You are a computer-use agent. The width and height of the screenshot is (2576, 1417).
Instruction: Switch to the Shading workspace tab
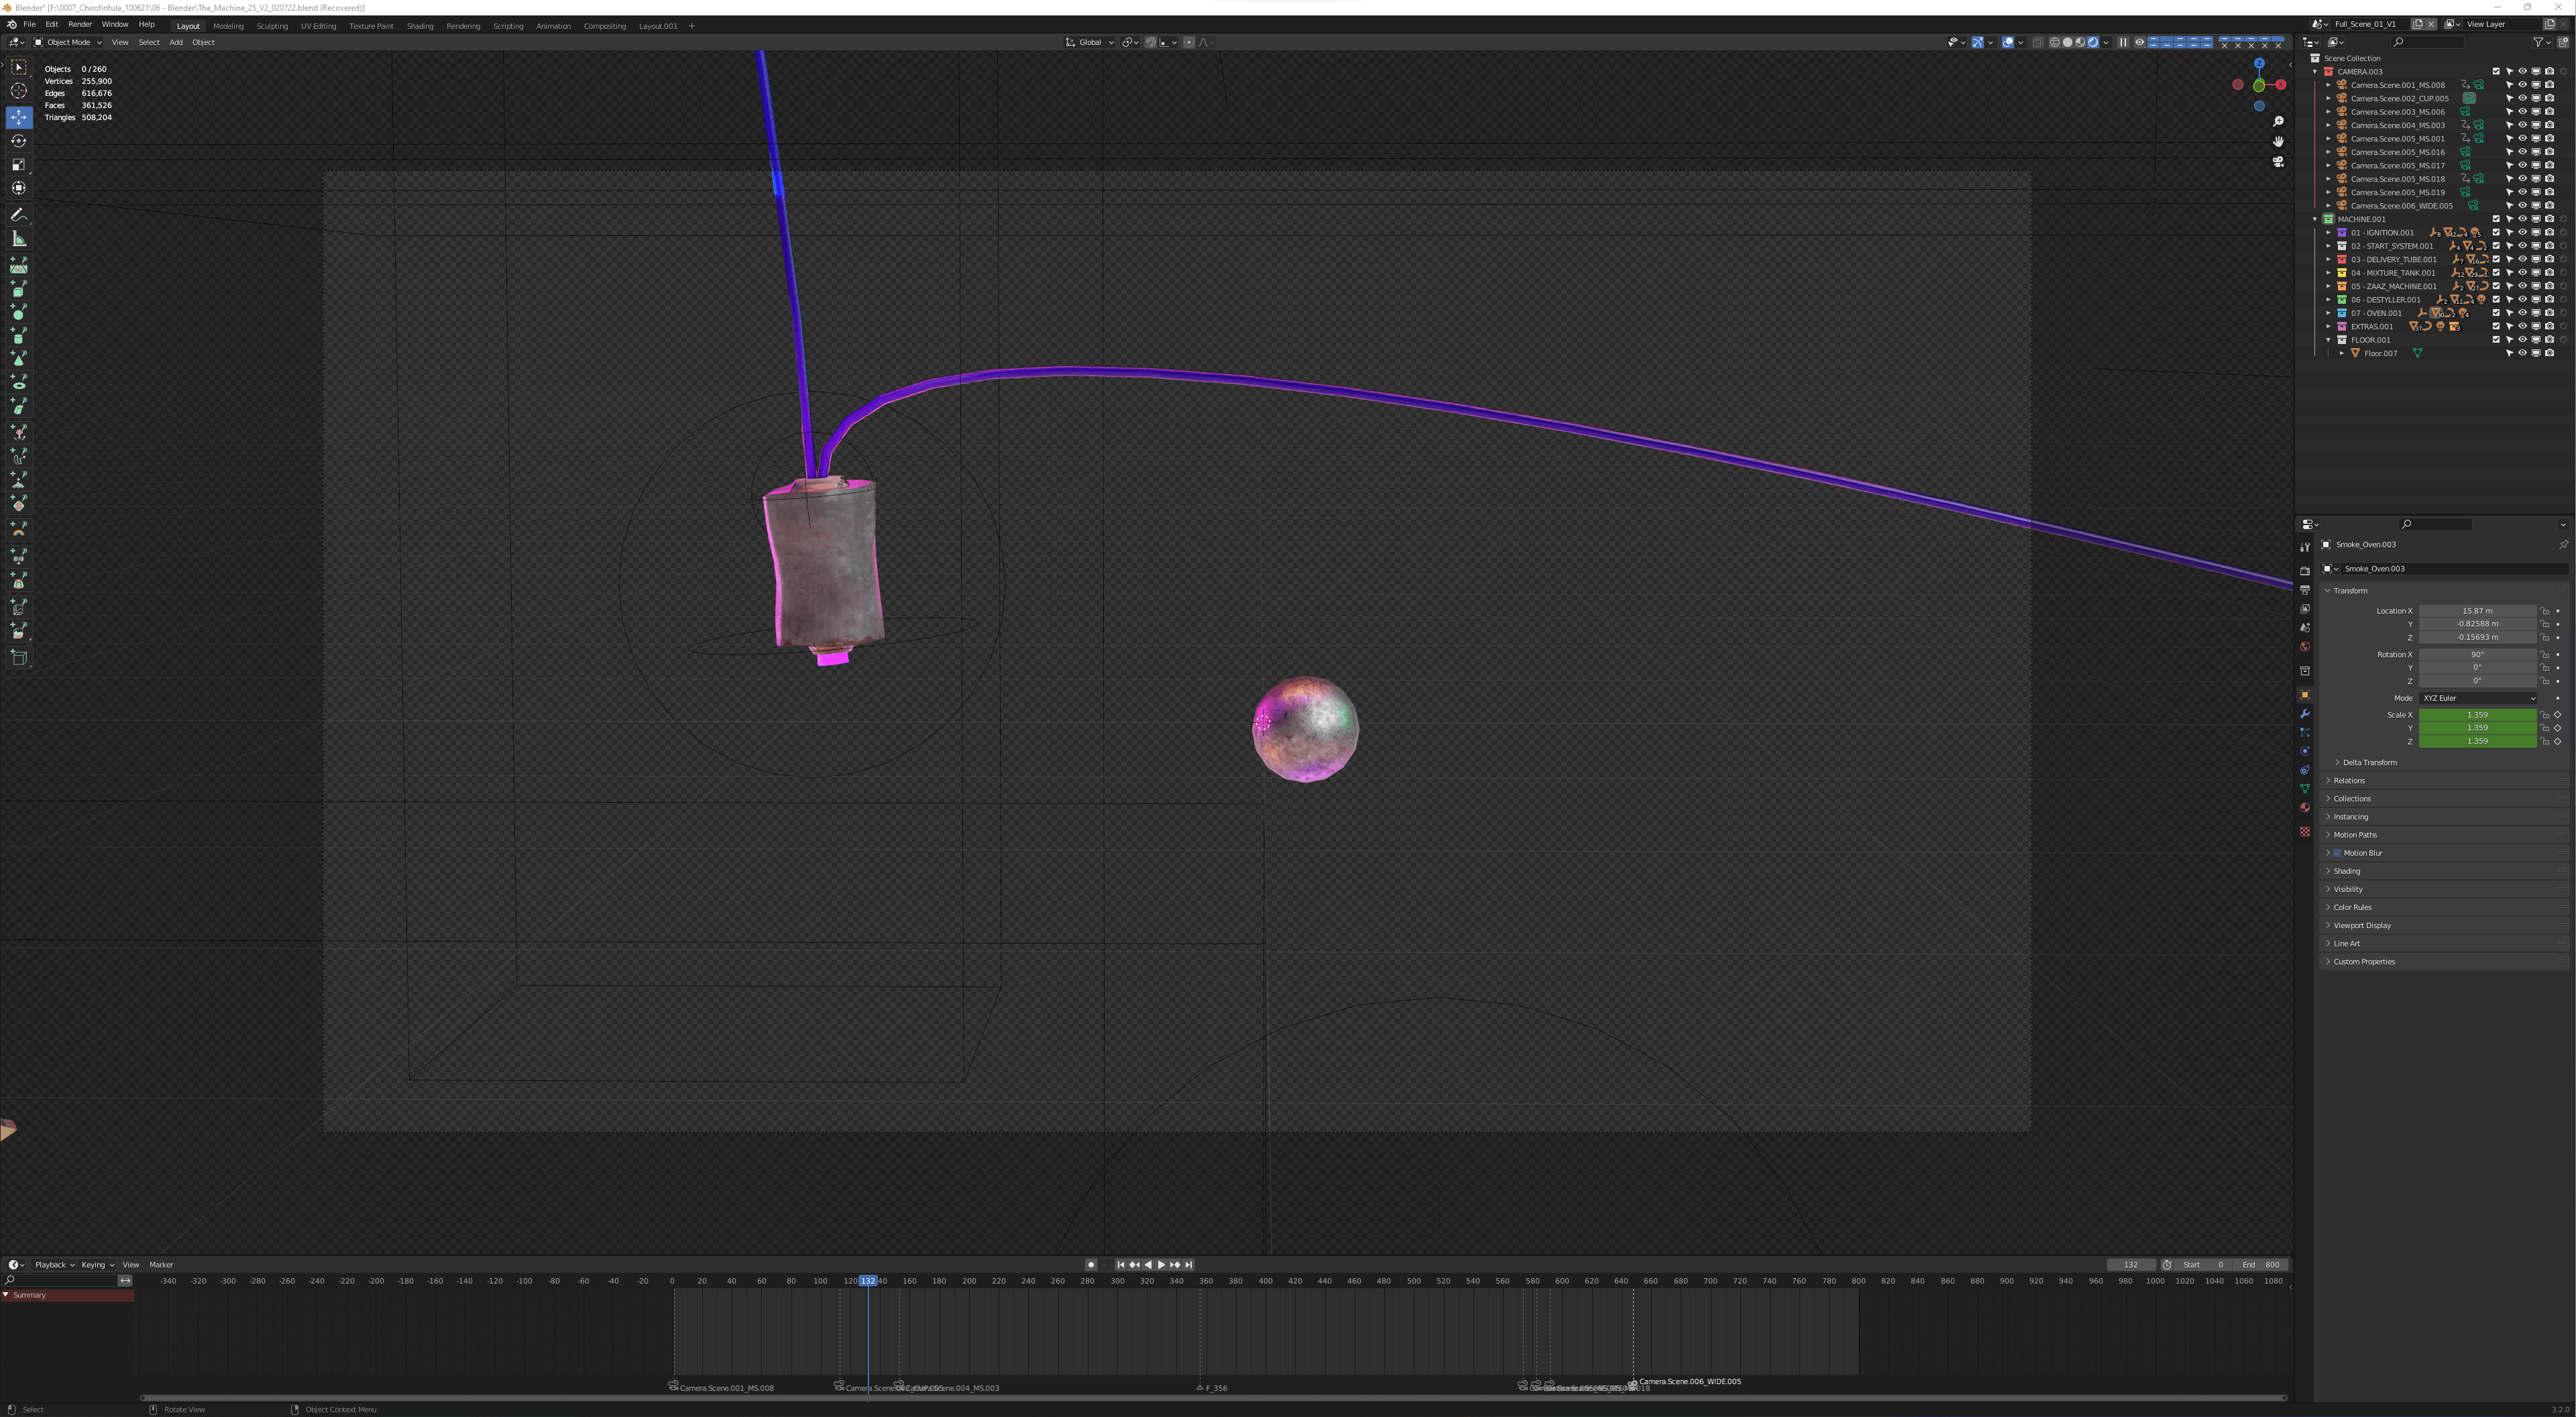click(x=420, y=26)
